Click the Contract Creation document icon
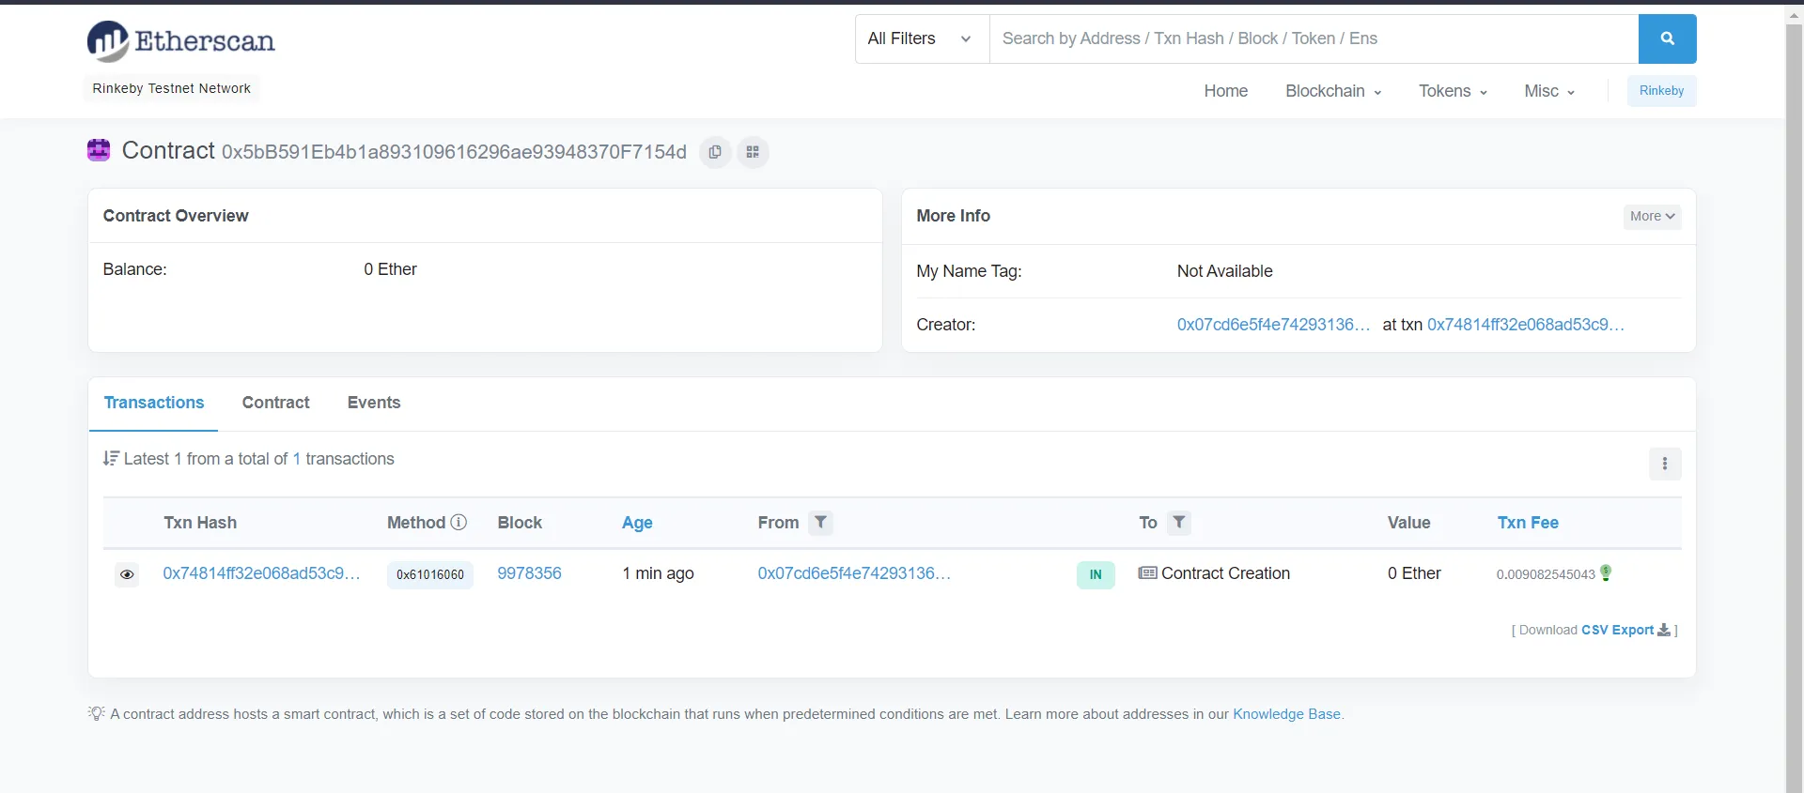This screenshot has width=1804, height=793. coord(1147,572)
